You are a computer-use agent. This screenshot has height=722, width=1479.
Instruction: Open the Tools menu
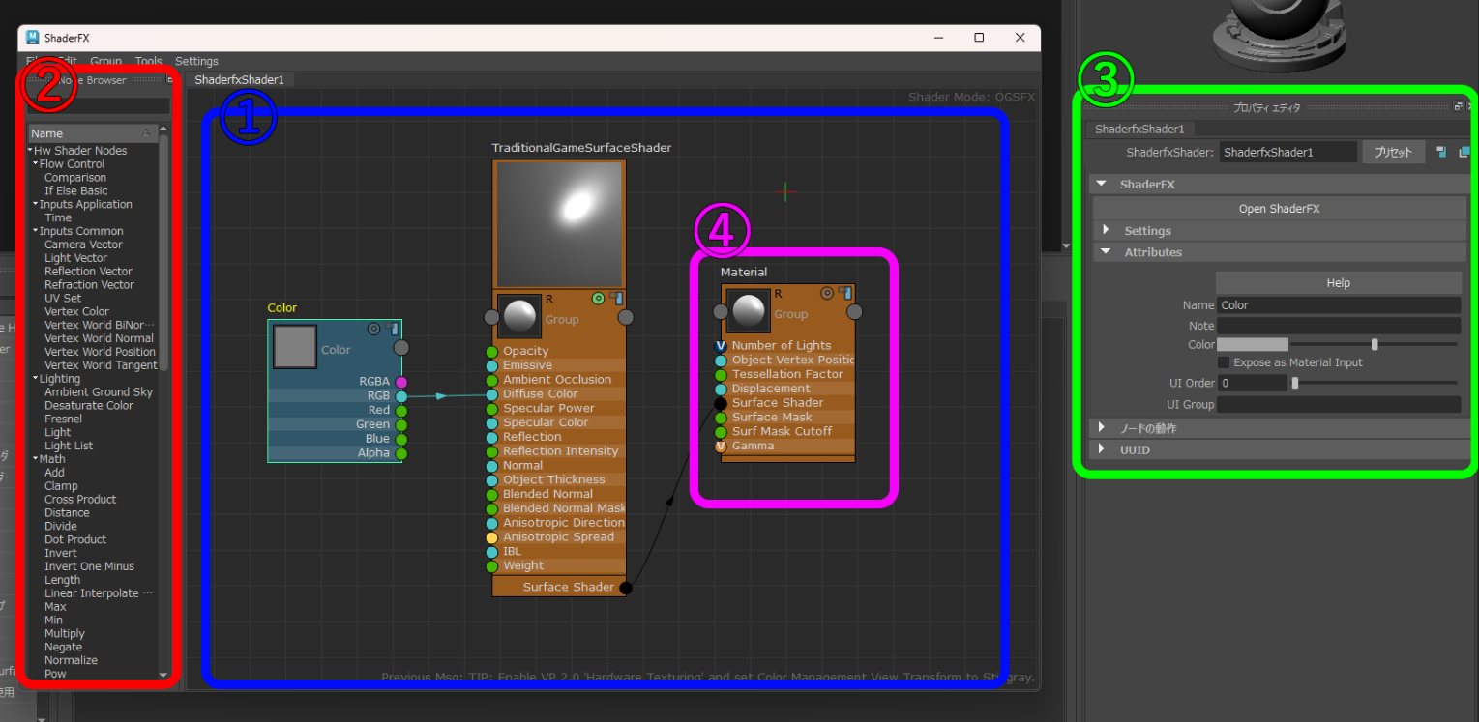coord(148,61)
